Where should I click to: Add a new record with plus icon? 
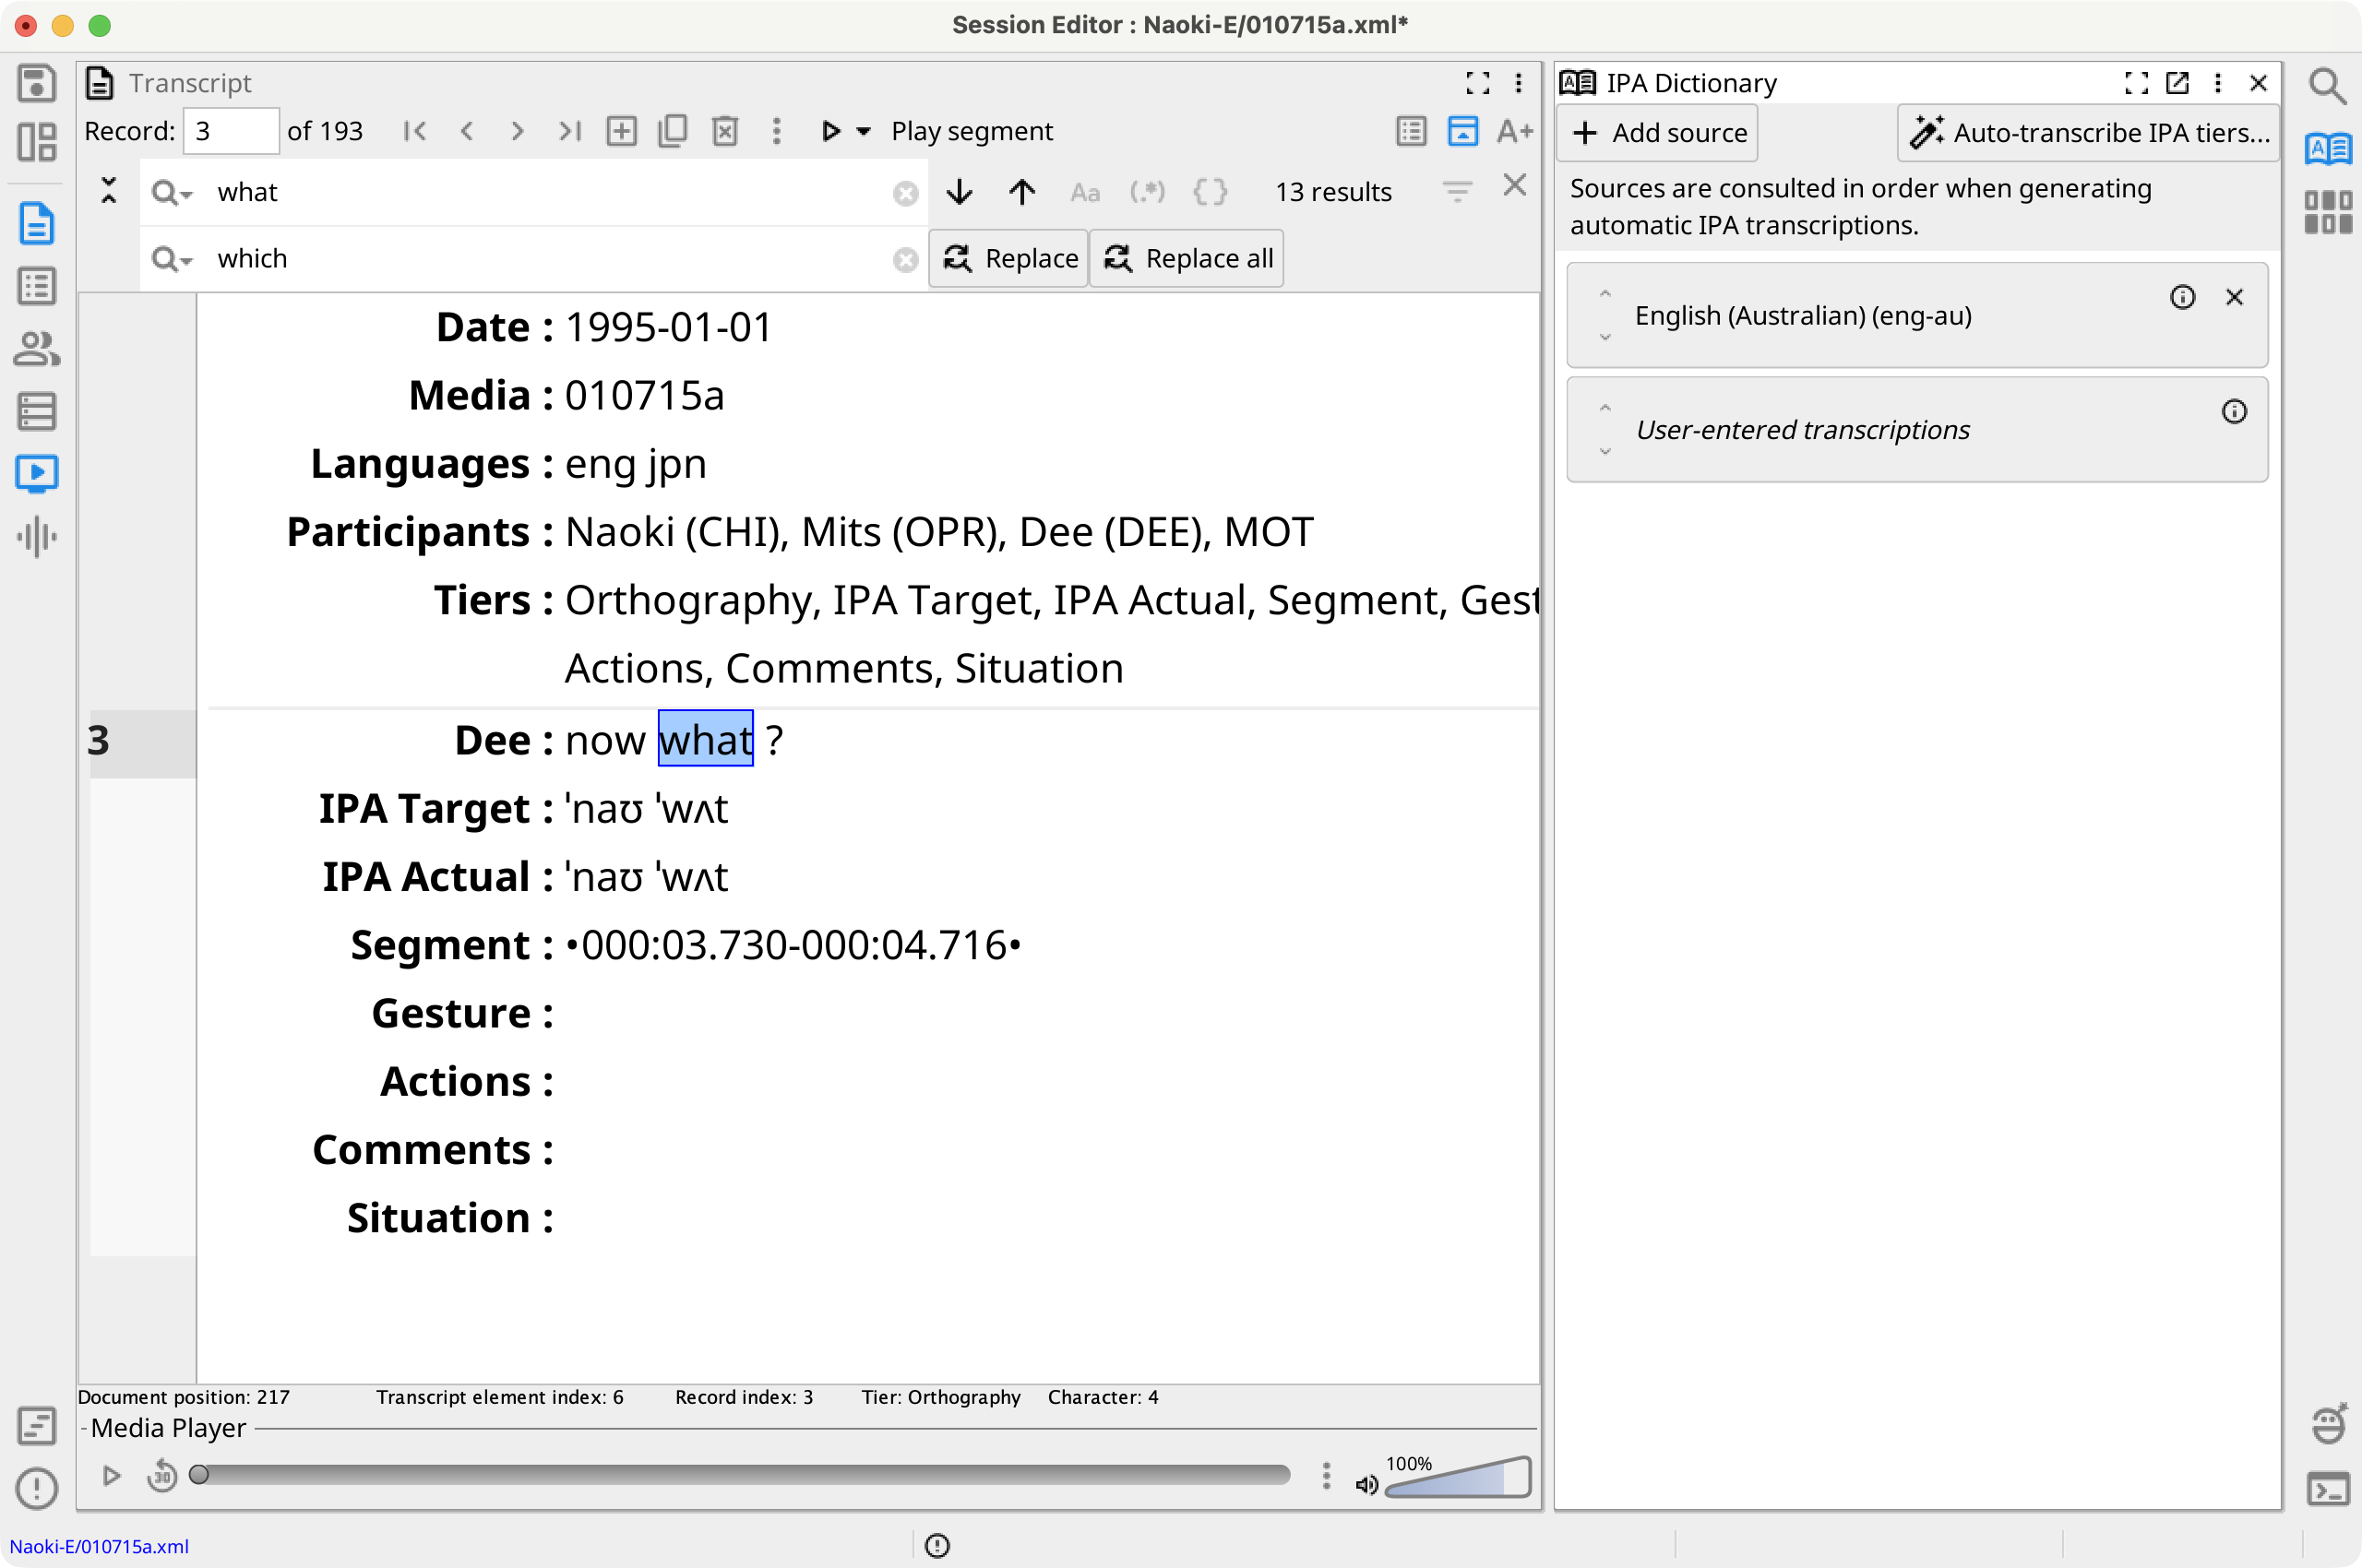pyautogui.click(x=621, y=131)
